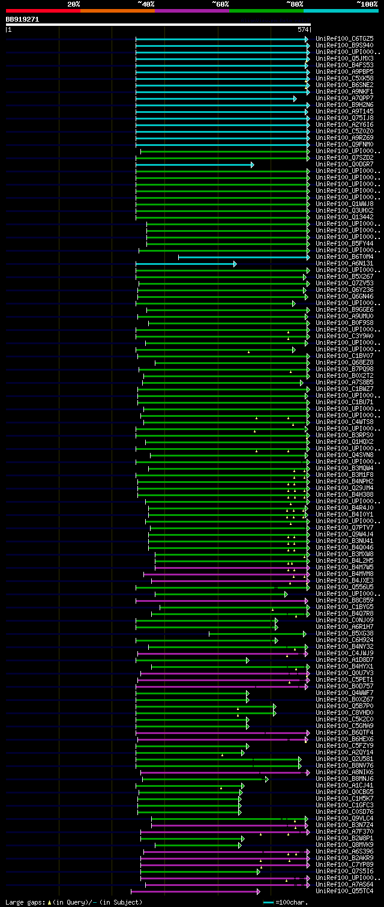The height and width of the screenshot is (907, 384).
Task: Click the green segment of the identity legend
Action: tap(266, 11)
